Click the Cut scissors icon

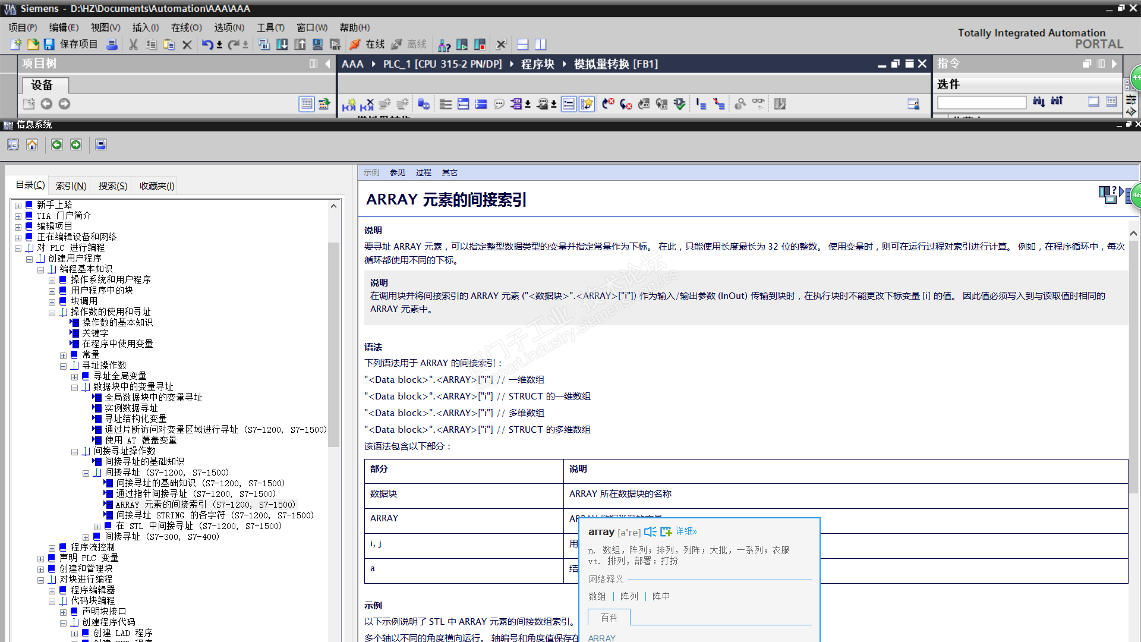pyautogui.click(x=133, y=45)
